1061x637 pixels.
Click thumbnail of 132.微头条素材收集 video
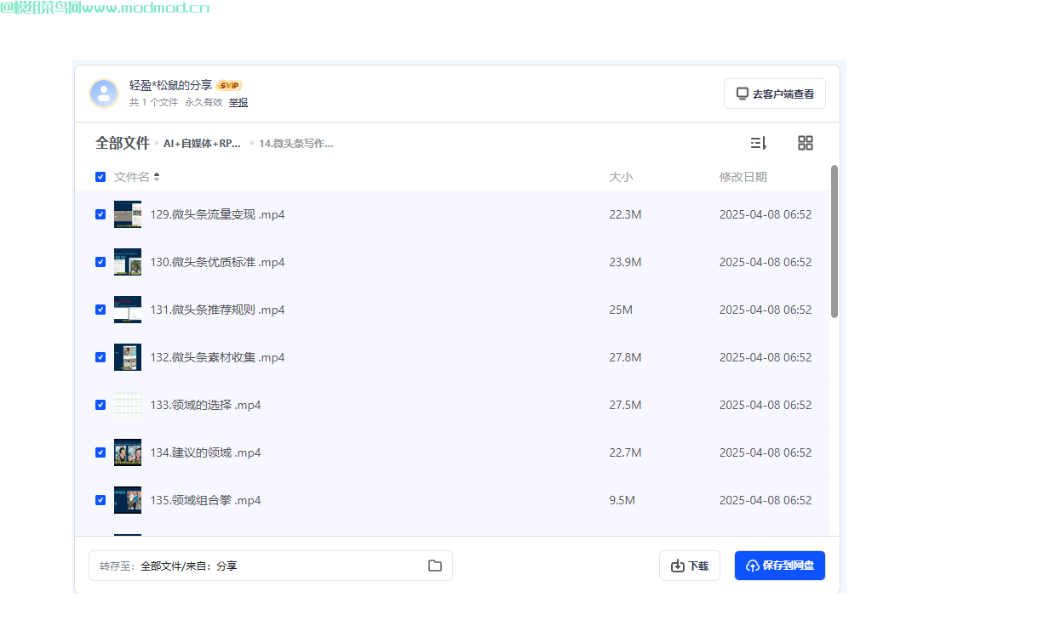pyautogui.click(x=128, y=357)
